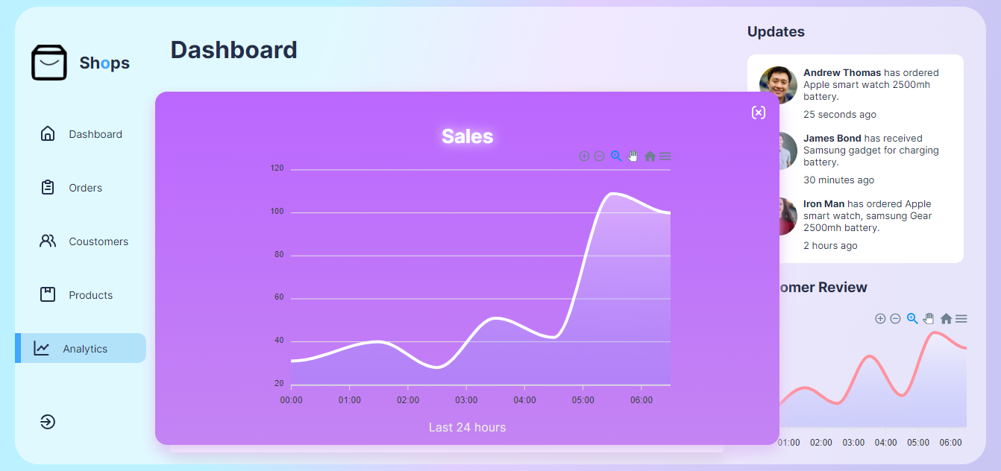This screenshot has width=1001, height=471.
Task: Open the hamburger menu on Sales chart toolbar
Action: point(665,157)
